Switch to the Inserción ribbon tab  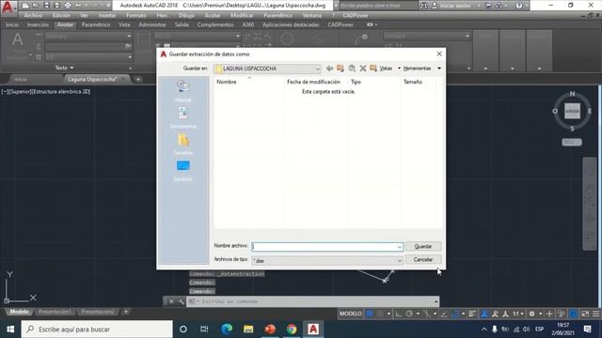coord(38,24)
